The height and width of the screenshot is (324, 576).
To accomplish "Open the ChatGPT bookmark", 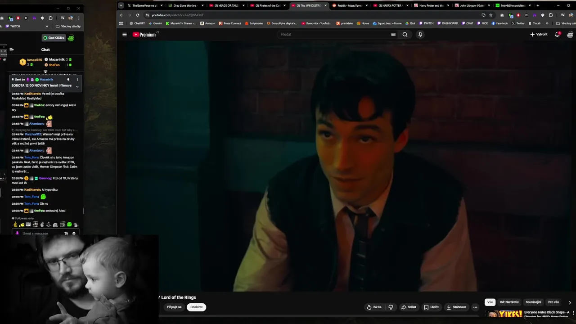I will (137, 23).
